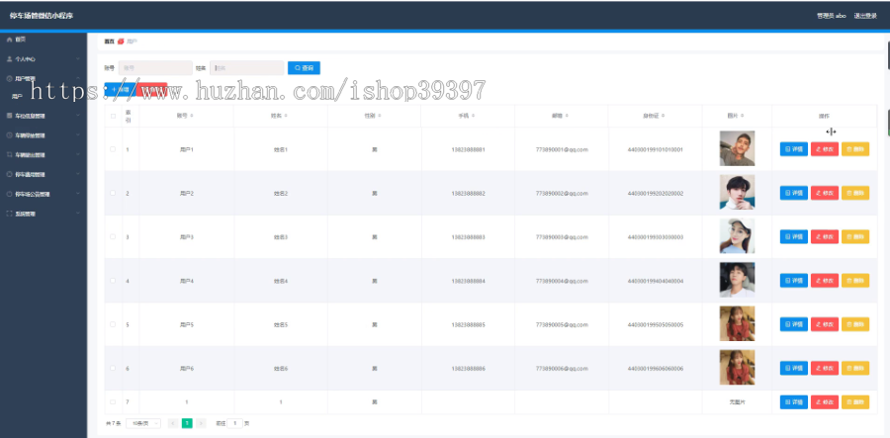
Task: Click the 首页 breadcrumb link
Action: [x=109, y=42]
